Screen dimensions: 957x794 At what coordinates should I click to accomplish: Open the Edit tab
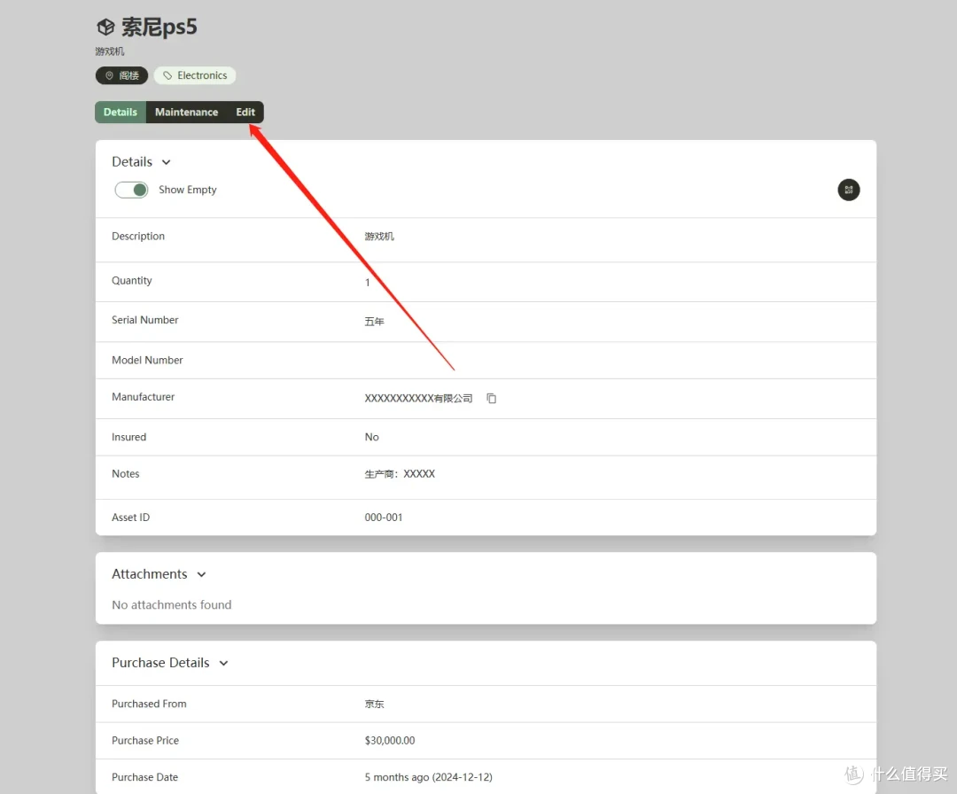click(x=245, y=113)
